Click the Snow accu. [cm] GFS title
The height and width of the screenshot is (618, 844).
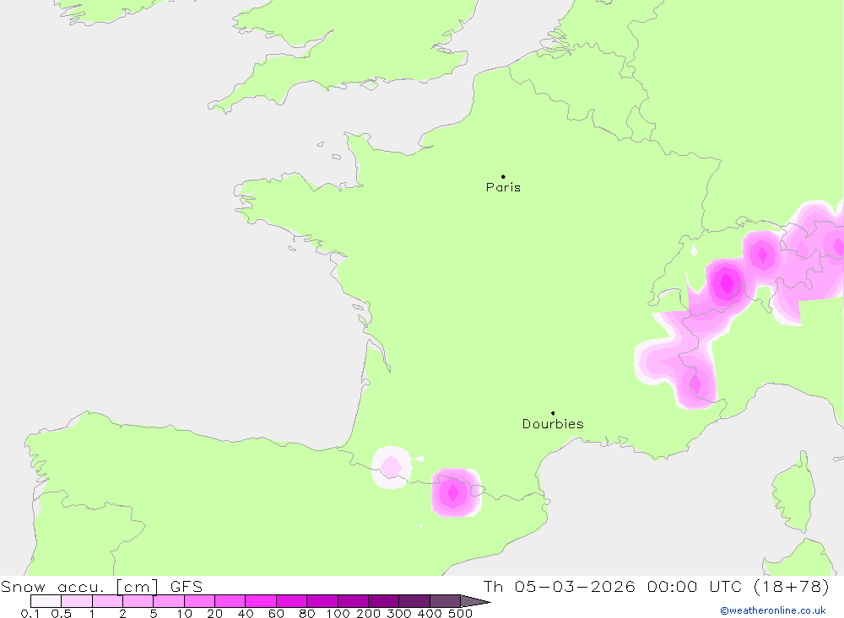(x=101, y=586)
